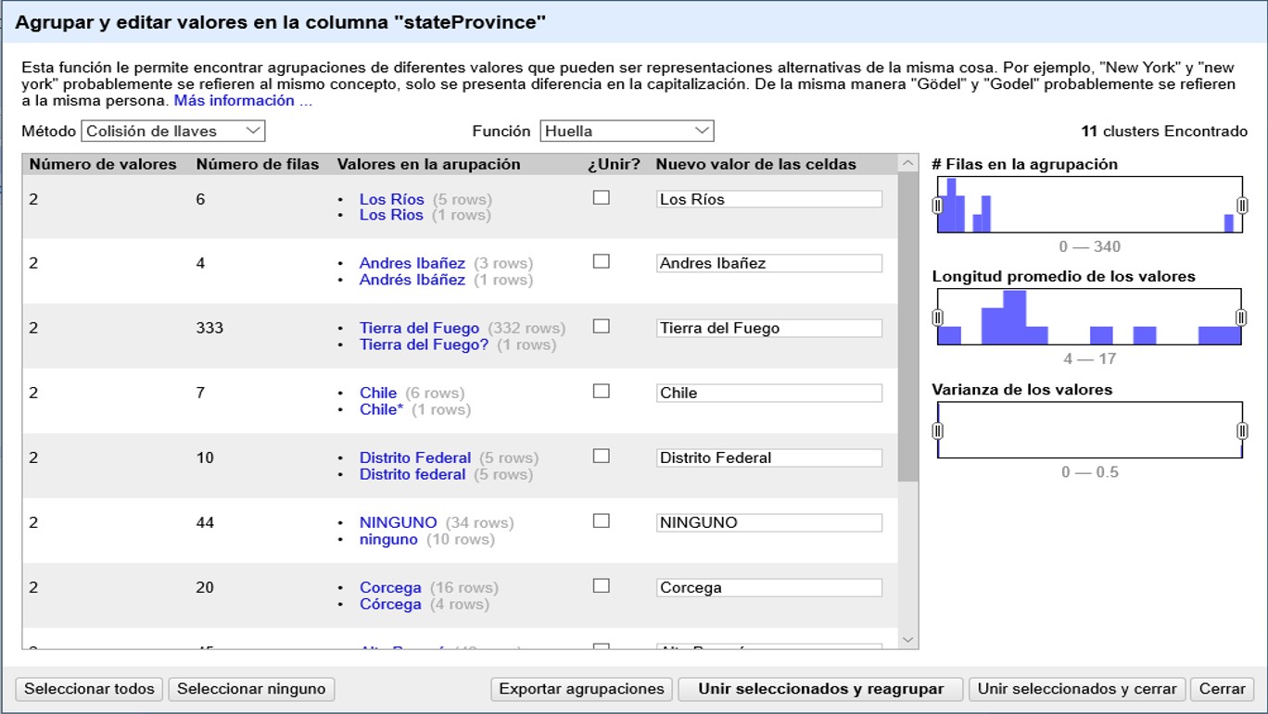Viewport: 1268px width, 714px height.
Task: Click the Cerrar button
Action: click(1222, 689)
